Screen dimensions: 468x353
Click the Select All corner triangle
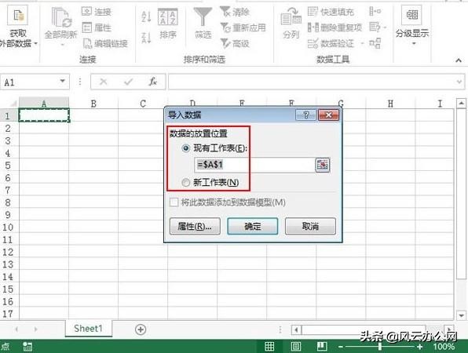point(13,104)
